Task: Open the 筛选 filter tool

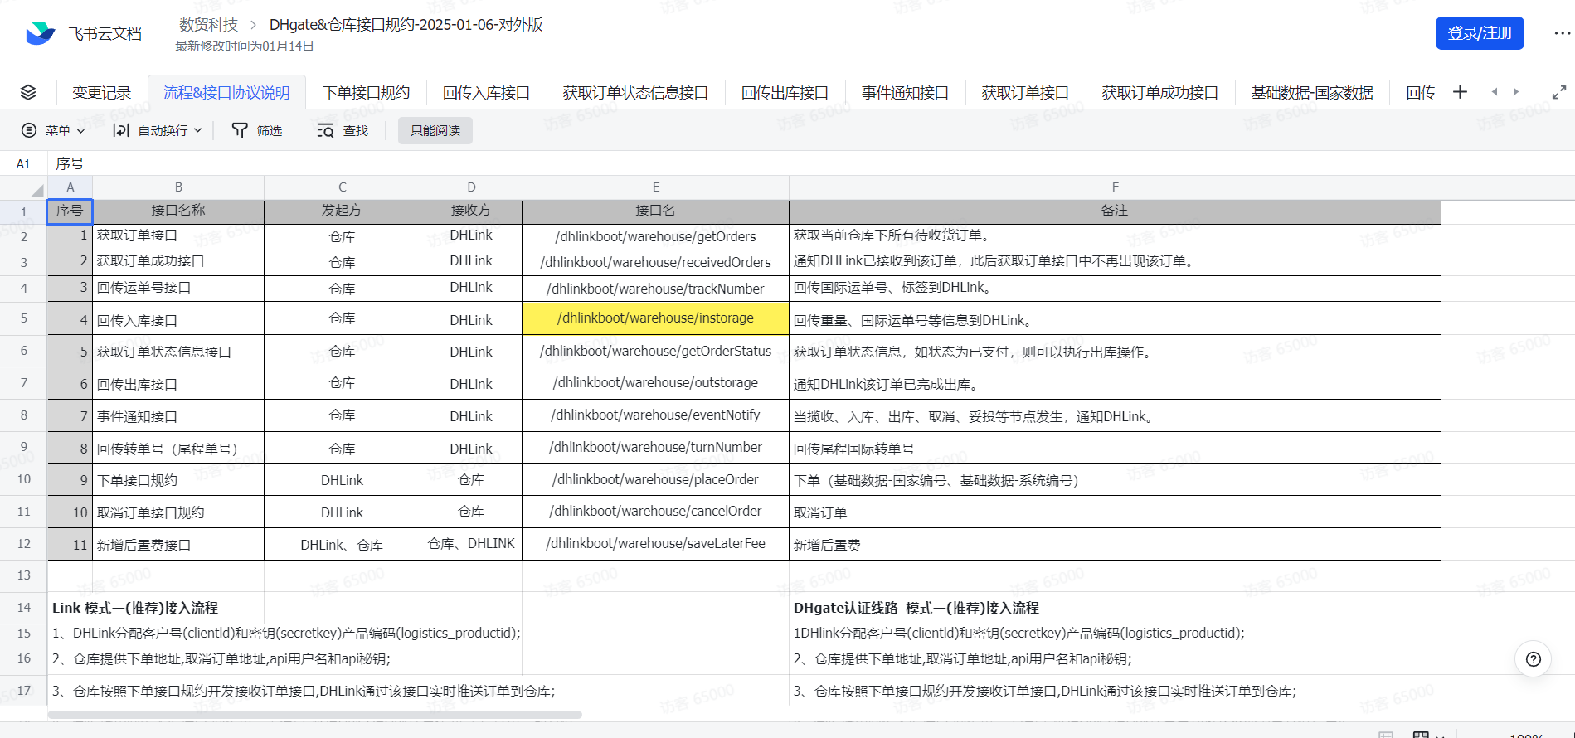Action: coord(257,130)
